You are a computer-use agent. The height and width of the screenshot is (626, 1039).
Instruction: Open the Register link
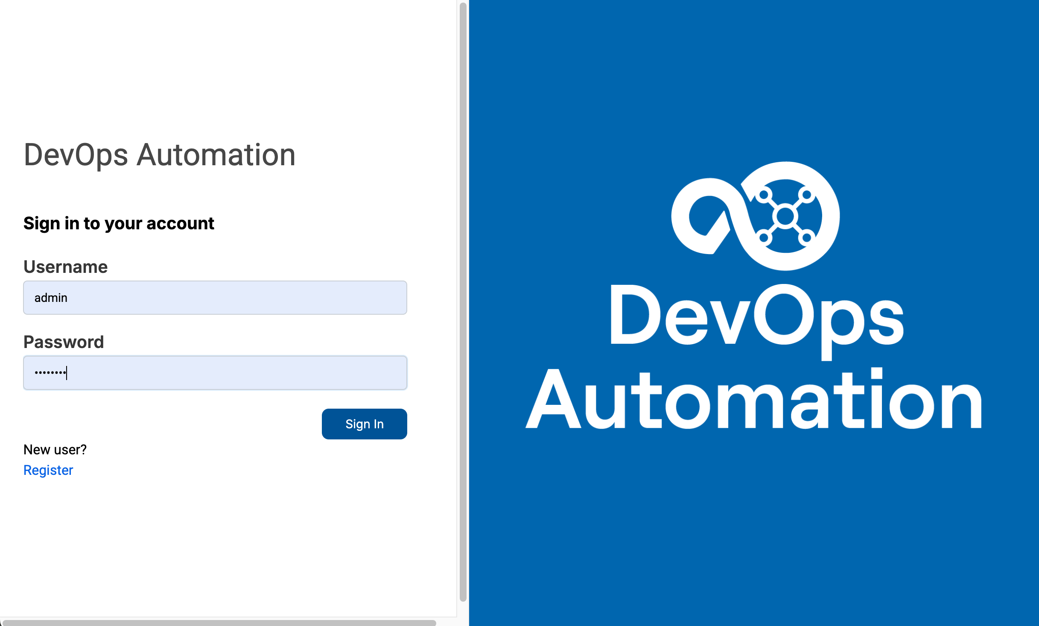(x=48, y=470)
